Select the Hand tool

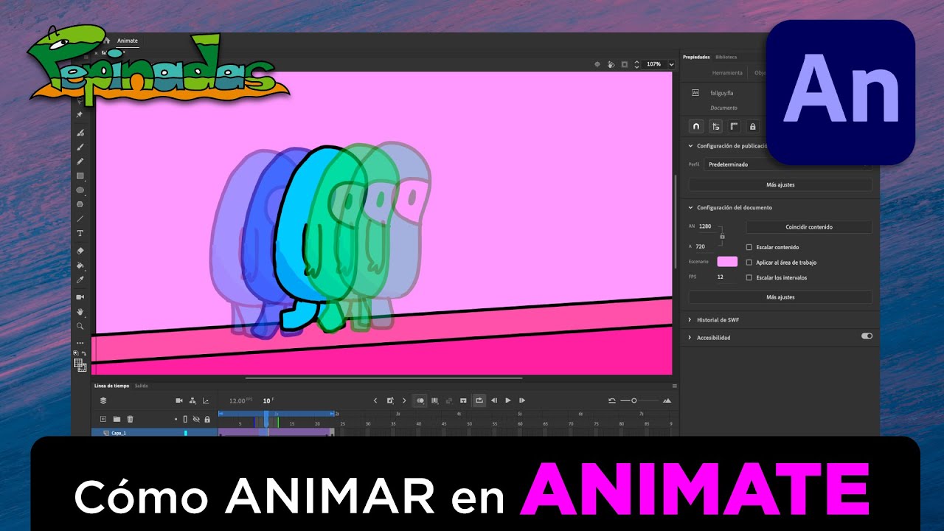pyautogui.click(x=80, y=311)
